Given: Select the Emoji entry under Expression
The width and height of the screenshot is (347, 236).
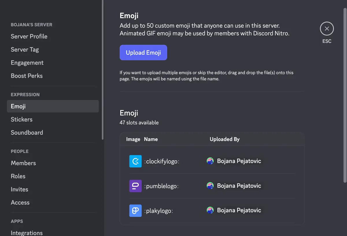Looking at the screenshot, I should (x=18, y=106).
